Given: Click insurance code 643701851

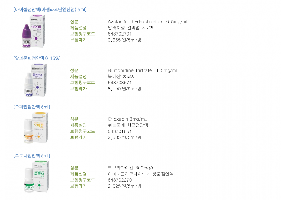Looking at the screenshot, I should click(x=120, y=131).
